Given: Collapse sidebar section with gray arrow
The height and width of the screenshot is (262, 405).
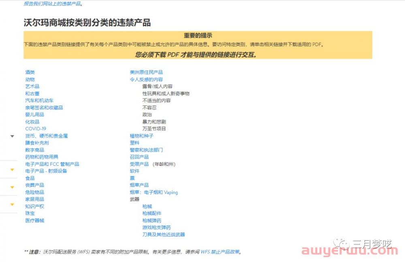Looking at the screenshot, I should pyautogui.click(x=12, y=136).
